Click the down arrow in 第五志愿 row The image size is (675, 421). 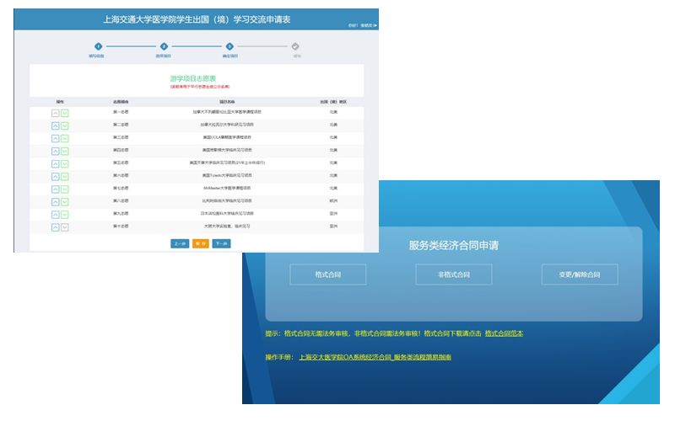(65, 163)
